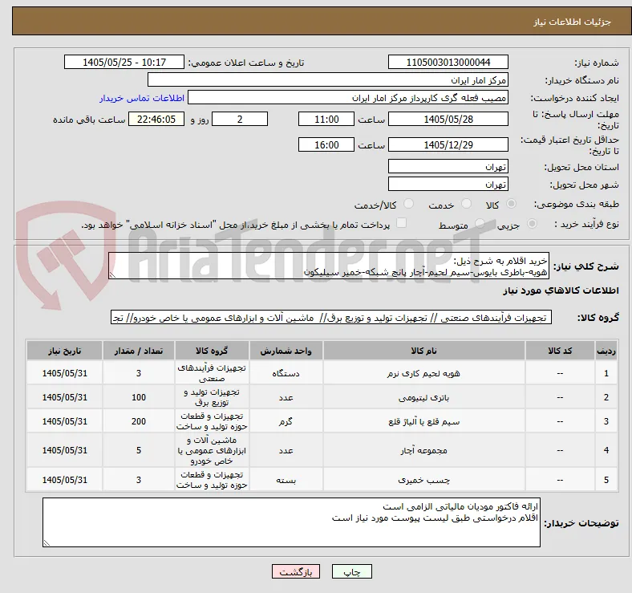This screenshot has height=593, width=632.
Task: Click the group cell ماشین آلات و ابزارهای عمومی
Action: [x=212, y=450]
